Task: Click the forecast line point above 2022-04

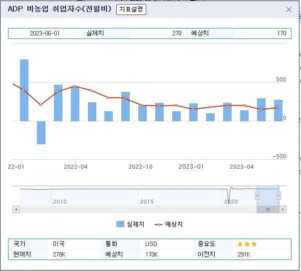Action: click(x=74, y=86)
